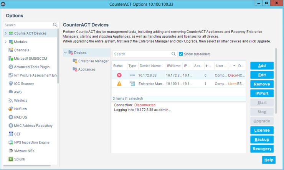Click the MAC Address Repository icon
This screenshot has height=170, width=284.
[x=11, y=126]
